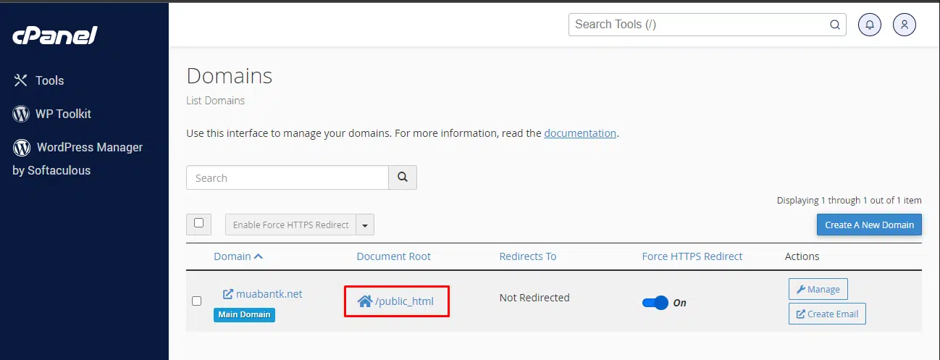Image resolution: width=940 pixels, height=360 pixels.
Task: Click the external link icon beside muabantk.net
Action: coord(227,294)
